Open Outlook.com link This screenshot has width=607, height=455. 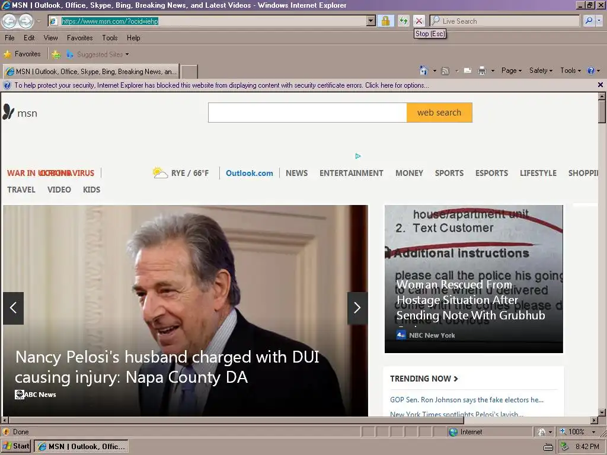coord(250,173)
